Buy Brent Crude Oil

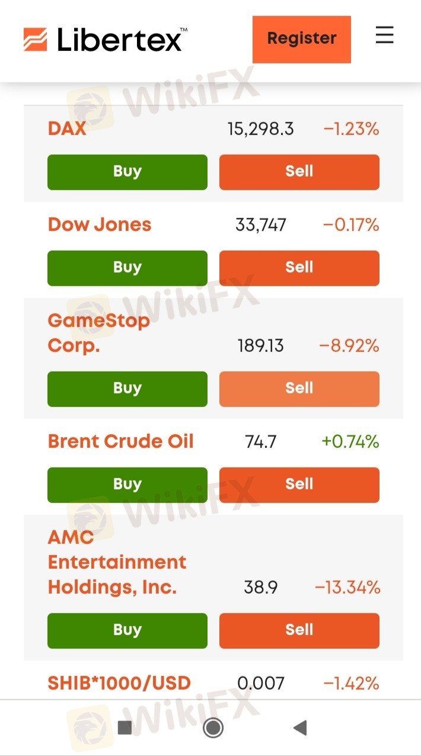tap(127, 485)
